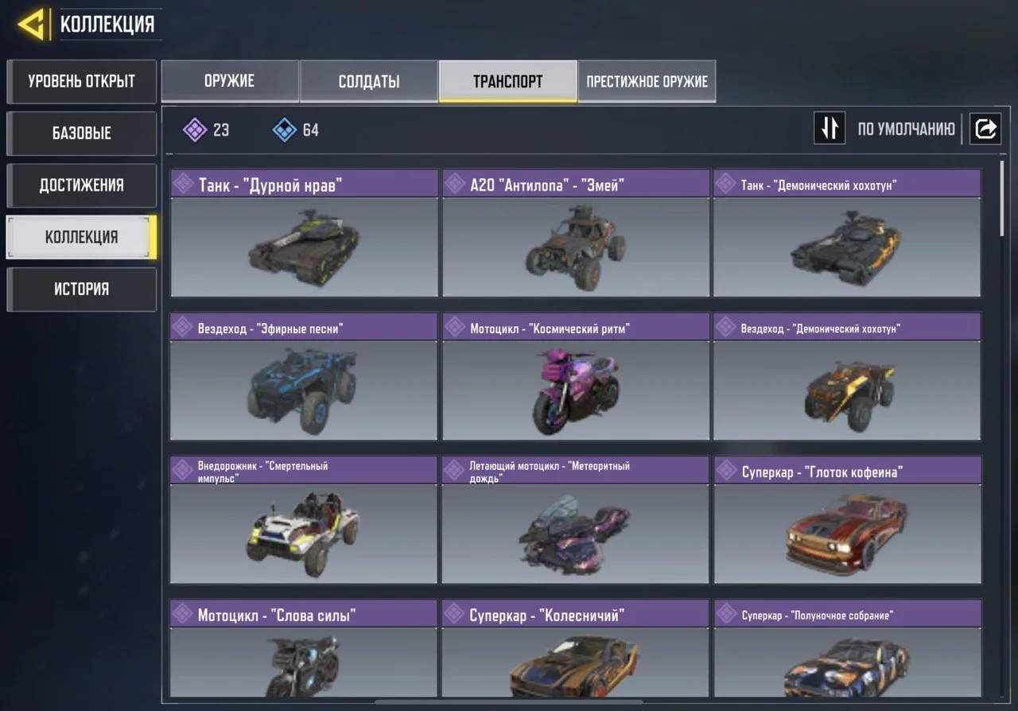Screen dimensions: 1018x711
Task: Open the Достижения section
Action: 81,185
